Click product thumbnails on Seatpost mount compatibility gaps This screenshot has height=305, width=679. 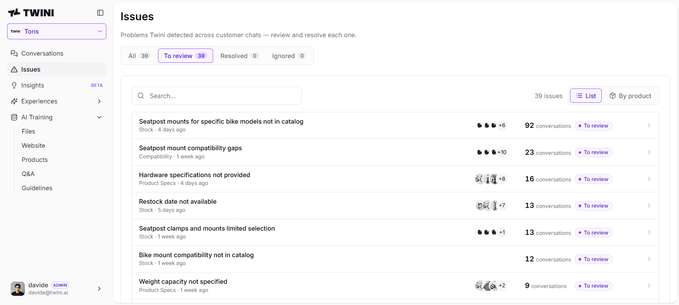(491, 152)
